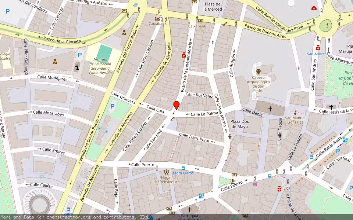Select the Calle Aragón street label
The height and width of the screenshot is (220, 353).
point(232,66)
